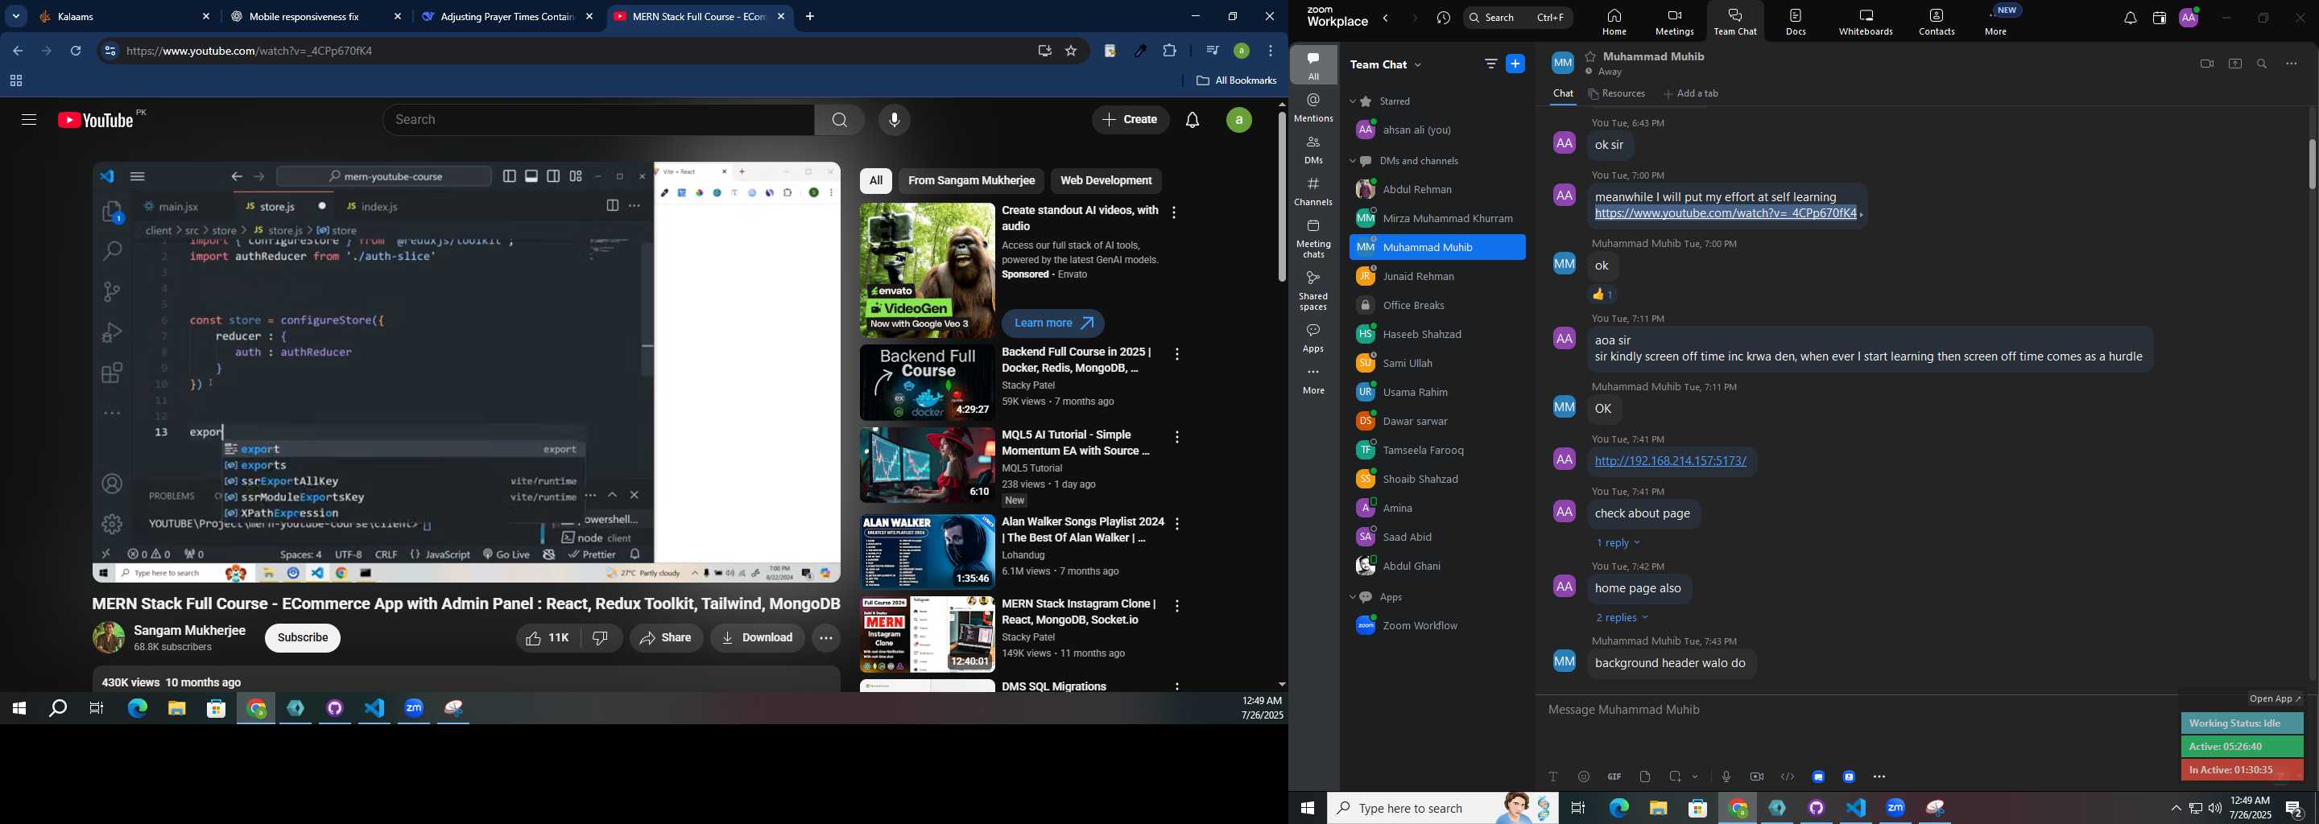This screenshot has width=2319, height=824.
Task: Open Zoom calendar panel icon
Action: click(x=2159, y=18)
